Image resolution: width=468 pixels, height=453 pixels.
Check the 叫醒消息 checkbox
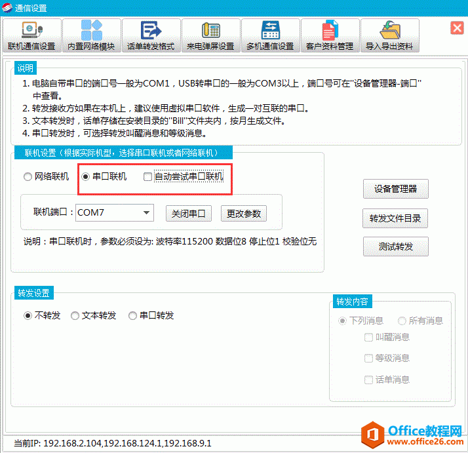368,338
